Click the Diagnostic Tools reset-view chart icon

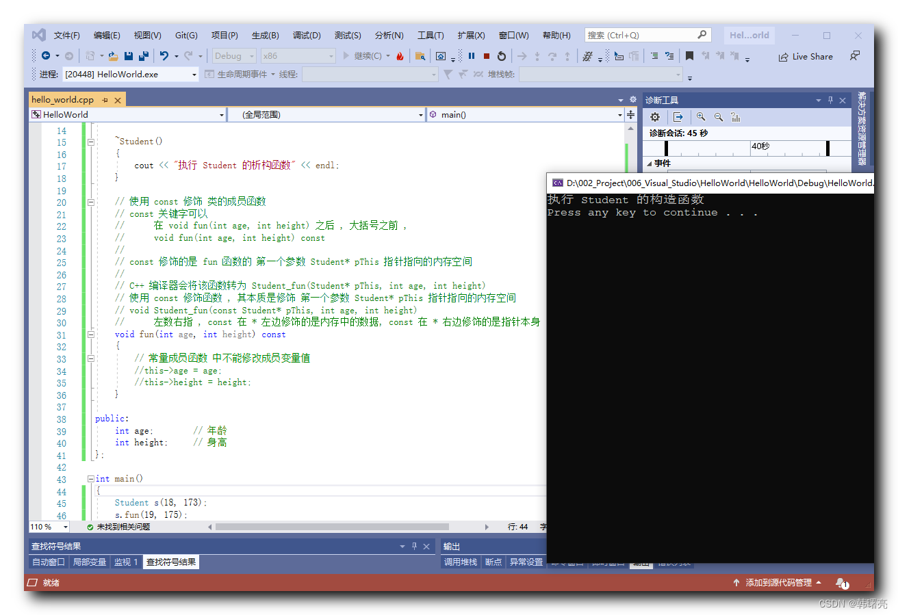736,117
